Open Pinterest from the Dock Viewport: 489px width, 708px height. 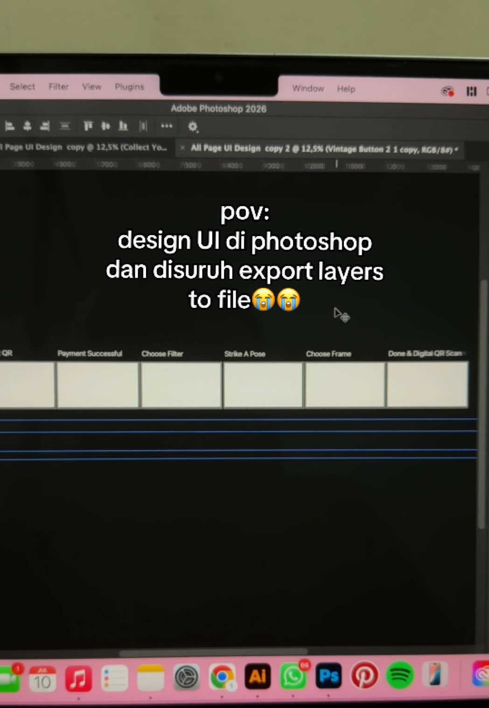click(364, 675)
